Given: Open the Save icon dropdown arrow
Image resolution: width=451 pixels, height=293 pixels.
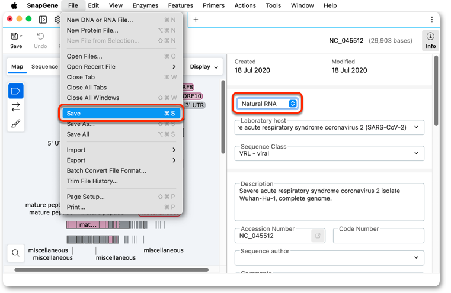Looking at the screenshot, I should tap(21, 36).
